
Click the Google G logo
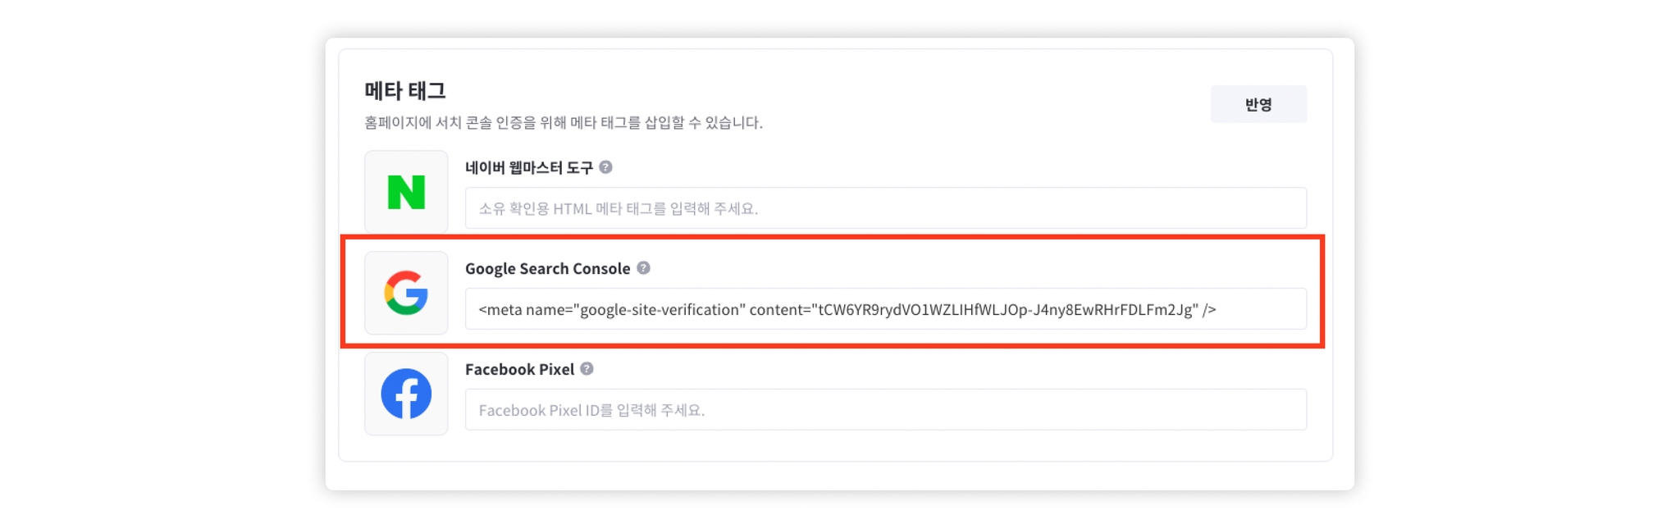tap(406, 293)
